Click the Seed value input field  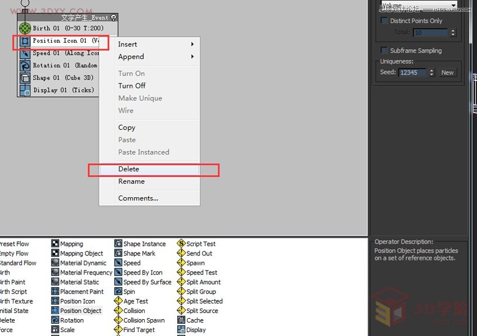coord(412,72)
